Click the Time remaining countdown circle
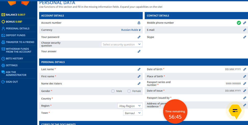248x125 pixels. (175, 112)
